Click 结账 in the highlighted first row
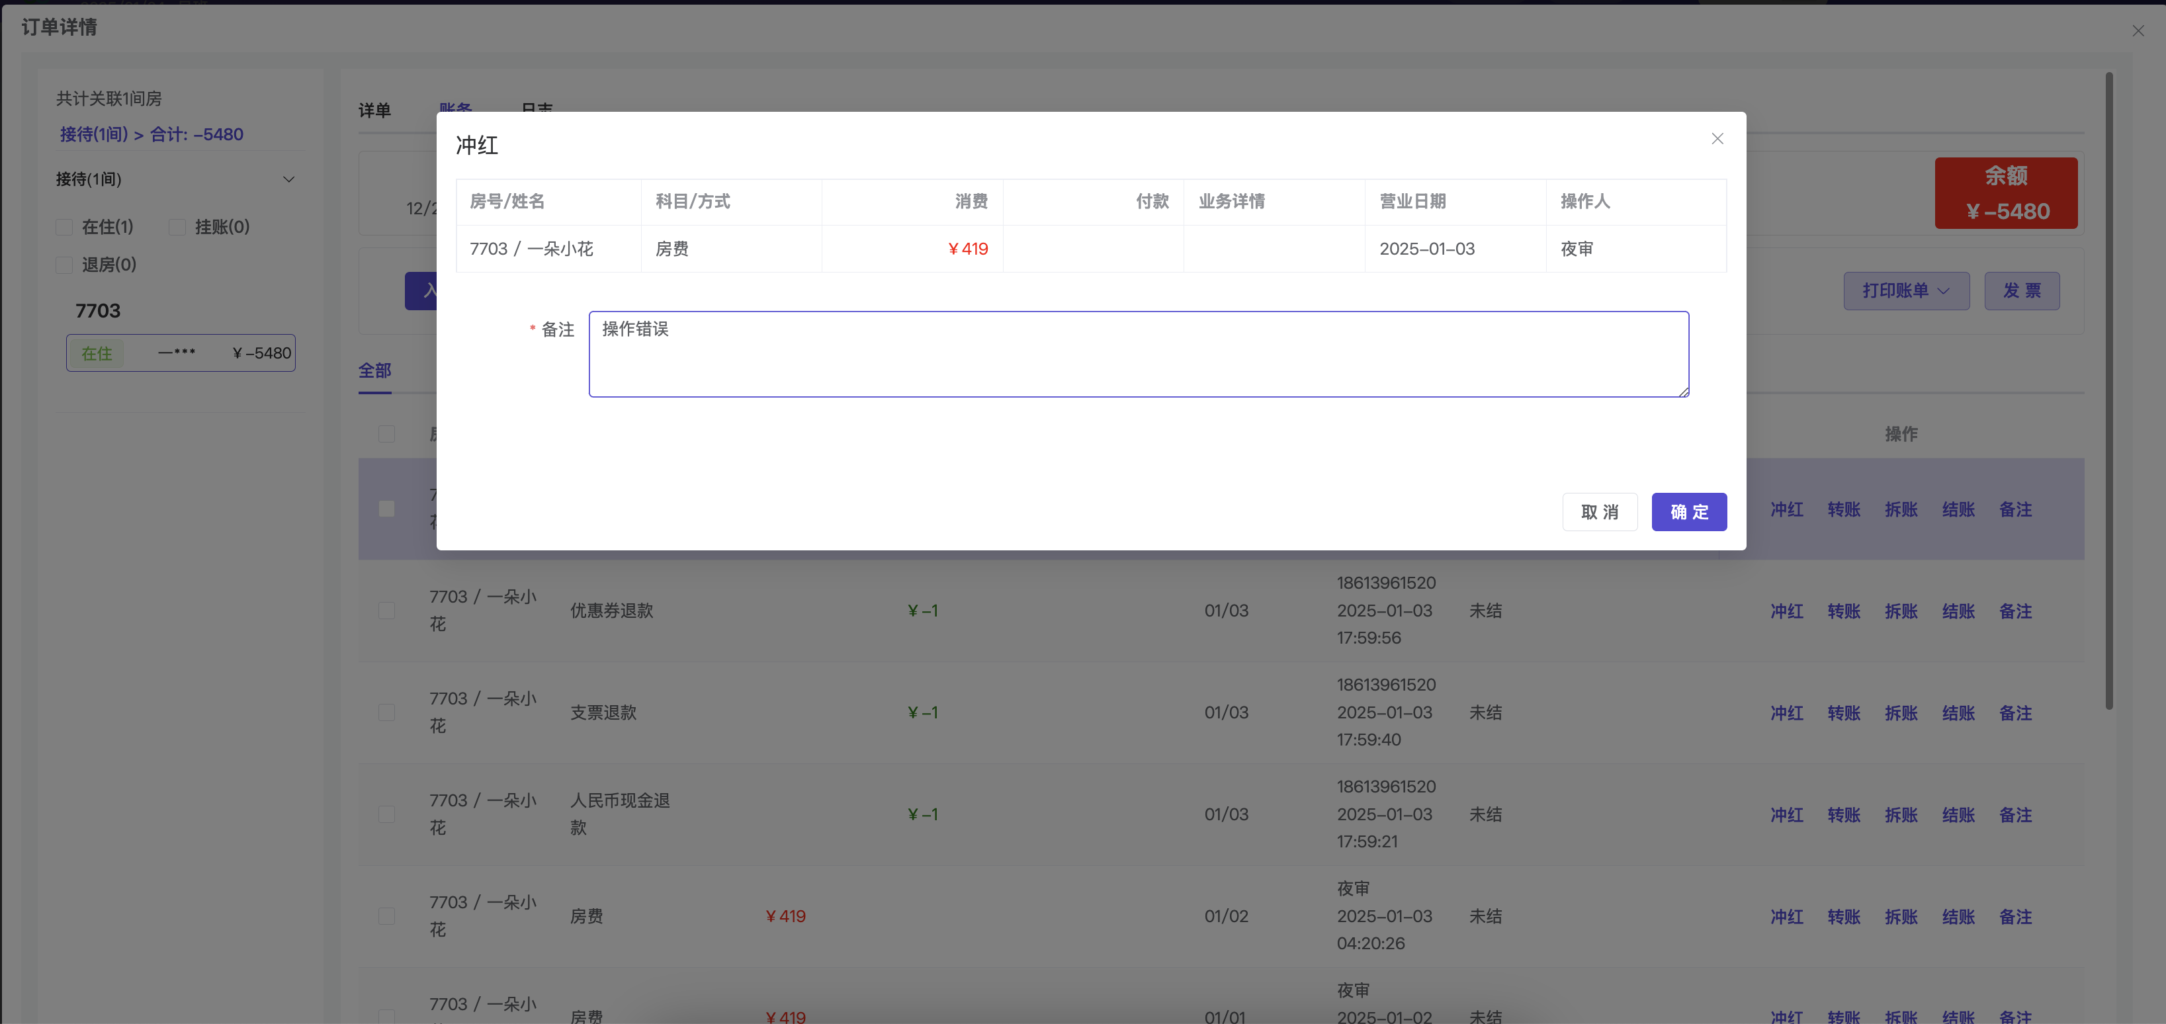 point(1958,509)
